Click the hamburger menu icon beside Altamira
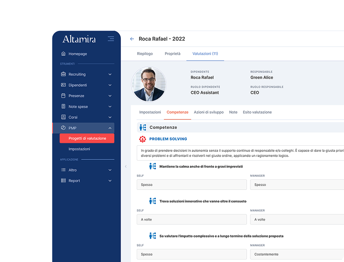 point(111,39)
